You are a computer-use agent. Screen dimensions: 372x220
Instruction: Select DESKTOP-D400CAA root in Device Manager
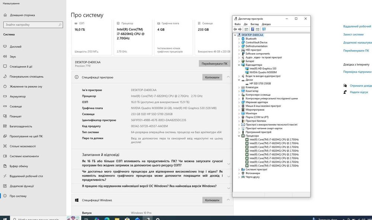[x=252, y=35]
